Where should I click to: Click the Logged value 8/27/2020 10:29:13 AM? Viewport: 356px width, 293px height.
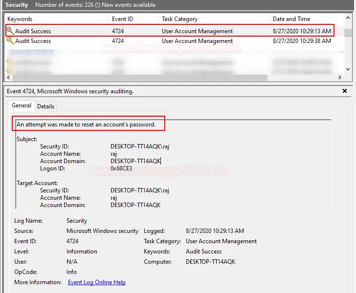pyautogui.click(x=215, y=231)
